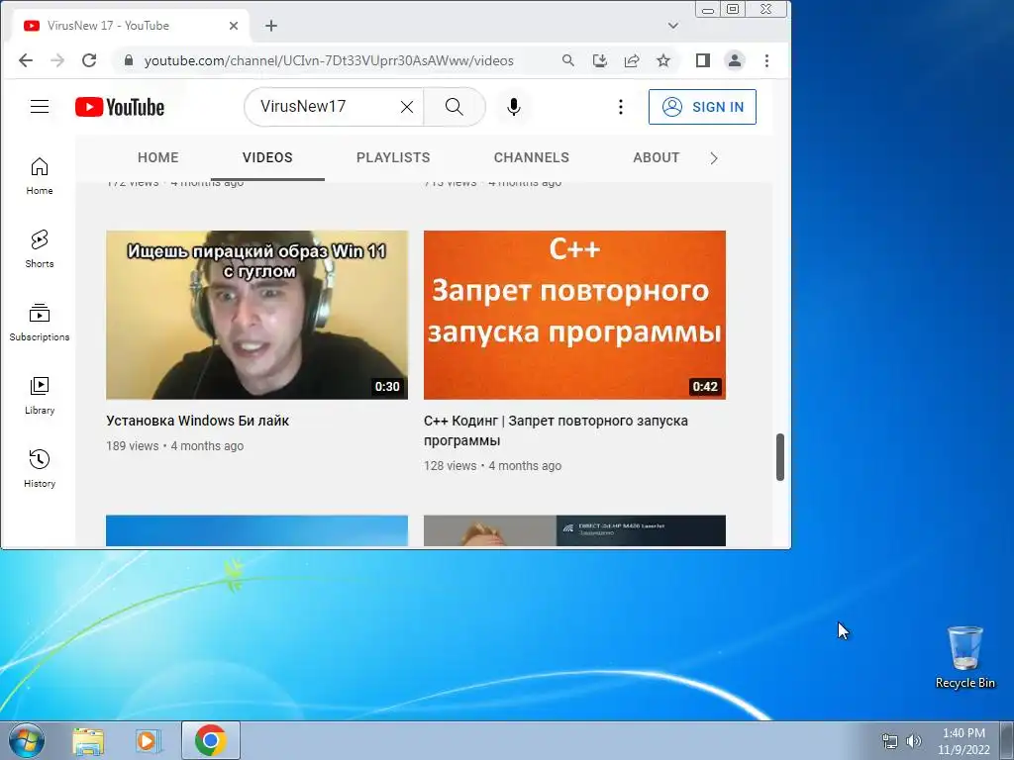Switch to the PLAYLISTS tab
This screenshot has width=1014, height=760.
[393, 157]
